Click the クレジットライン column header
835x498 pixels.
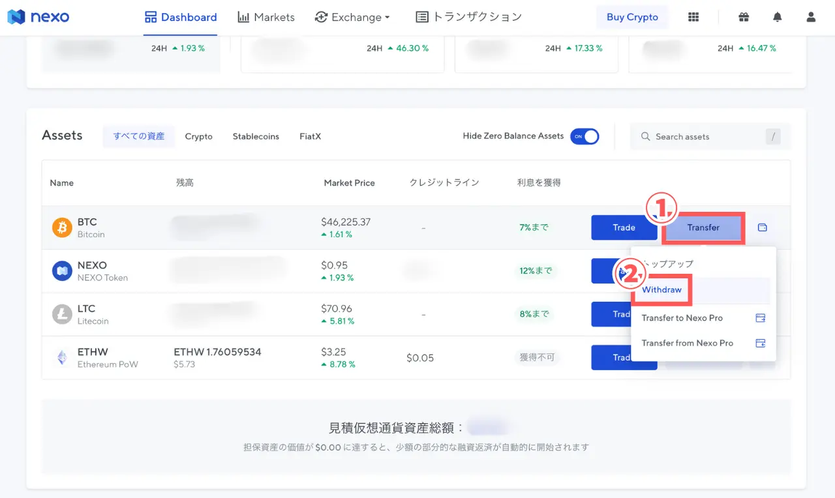(x=444, y=183)
